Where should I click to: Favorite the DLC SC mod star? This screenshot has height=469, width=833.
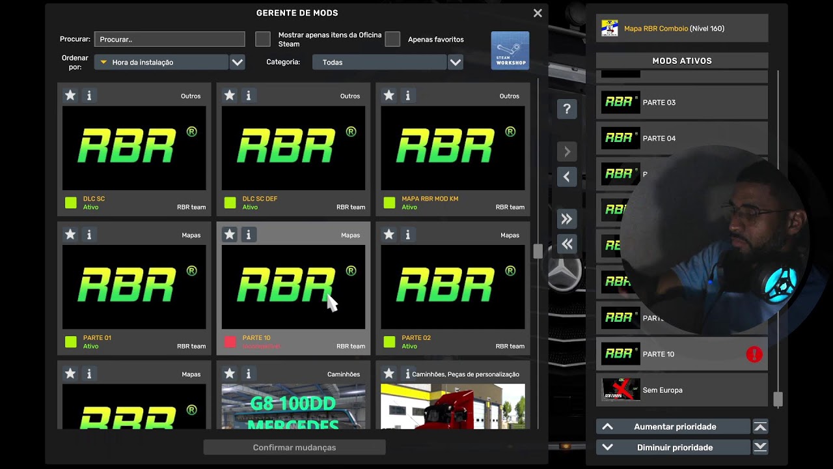(70, 96)
